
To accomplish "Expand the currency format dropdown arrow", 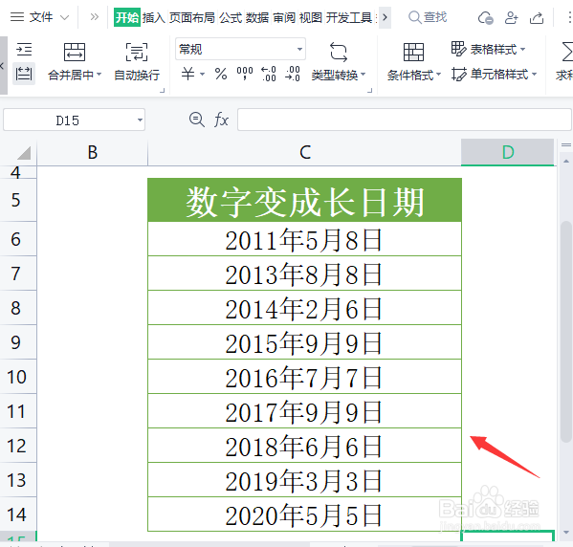I will (202, 75).
